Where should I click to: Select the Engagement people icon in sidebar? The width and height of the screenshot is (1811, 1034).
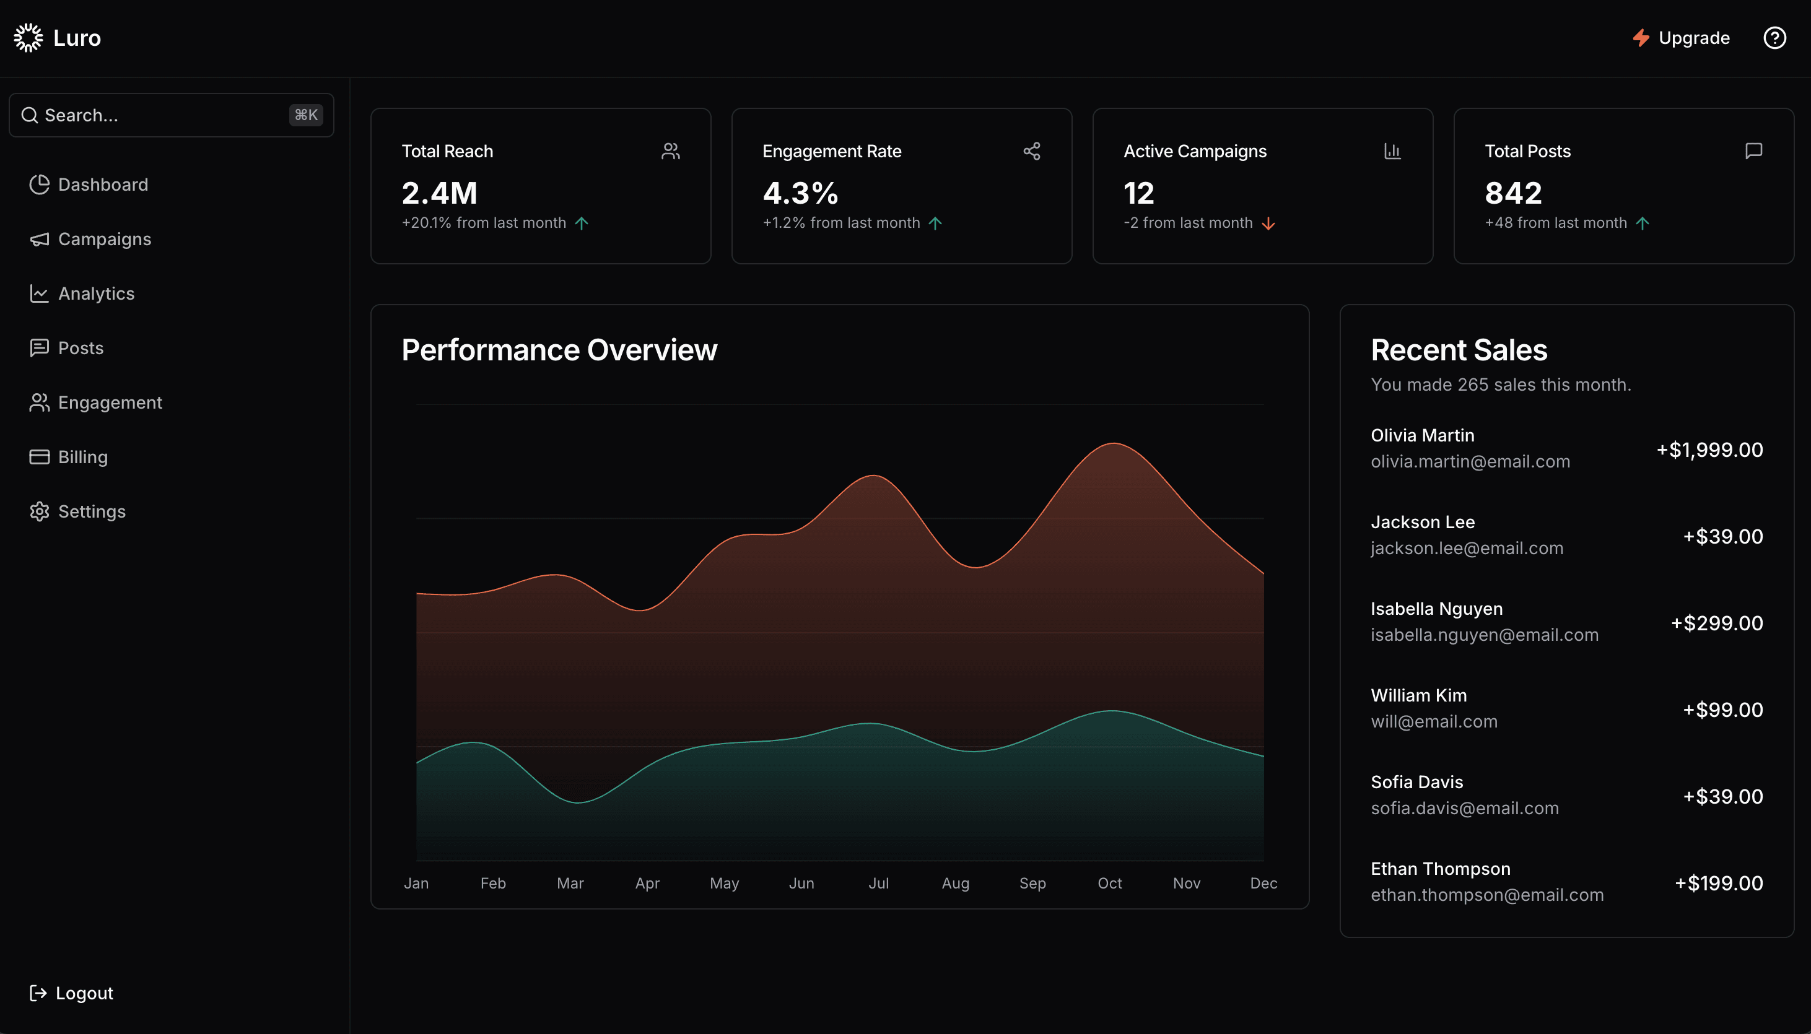tap(40, 402)
